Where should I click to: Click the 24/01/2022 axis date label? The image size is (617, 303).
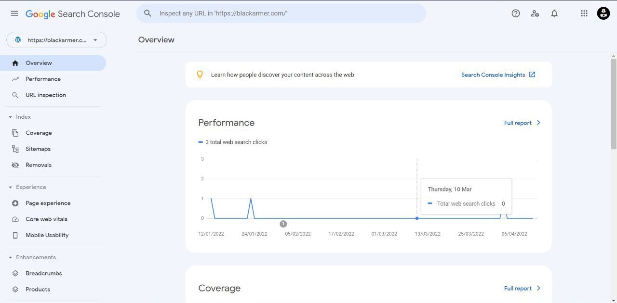point(255,234)
